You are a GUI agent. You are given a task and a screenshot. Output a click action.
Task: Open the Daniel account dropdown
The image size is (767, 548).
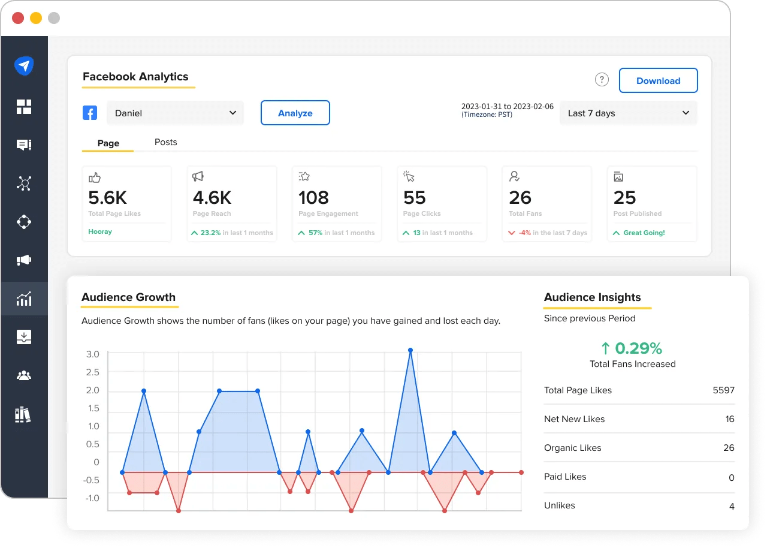pyautogui.click(x=175, y=113)
